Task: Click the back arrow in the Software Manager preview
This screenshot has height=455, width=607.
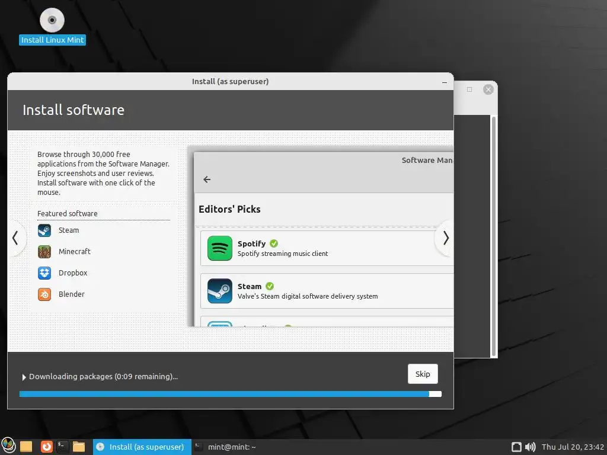Action: tap(207, 180)
